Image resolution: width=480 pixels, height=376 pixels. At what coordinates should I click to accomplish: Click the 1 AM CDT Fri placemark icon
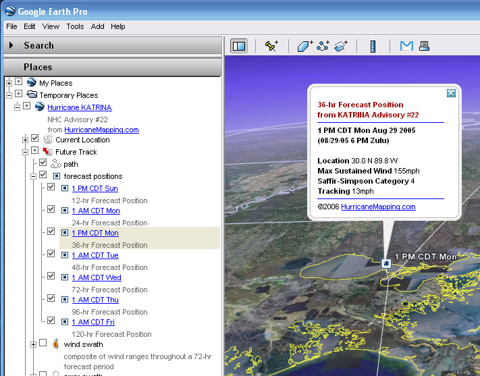(x=65, y=322)
